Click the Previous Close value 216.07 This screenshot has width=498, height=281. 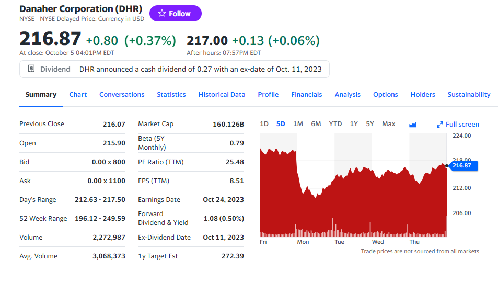pyautogui.click(x=114, y=125)
